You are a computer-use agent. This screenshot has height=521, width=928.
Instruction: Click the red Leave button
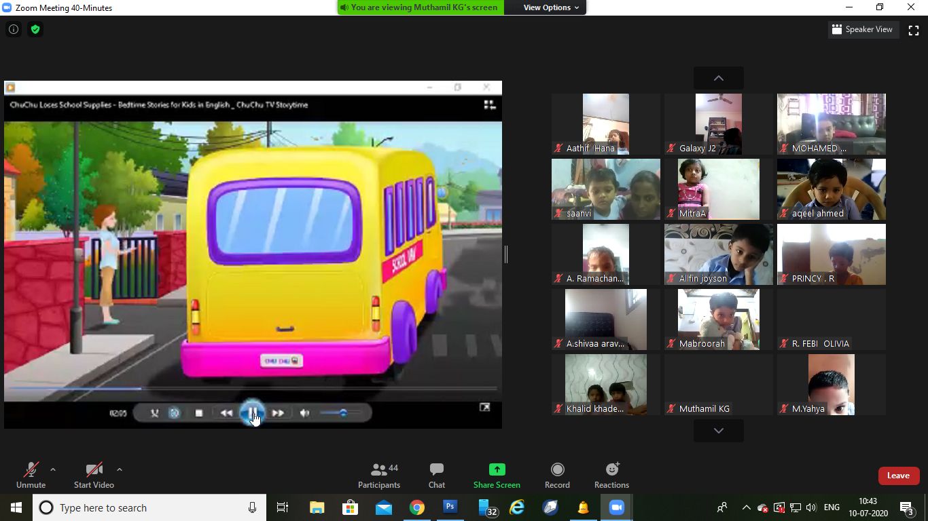click(898, 476)
